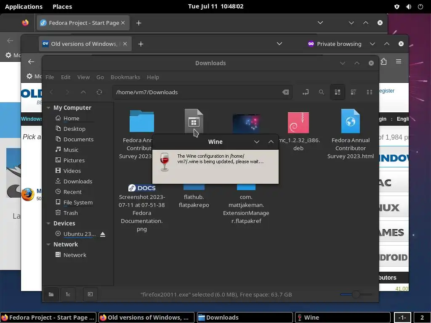431x323 pixels.
Task: Switch to compact view
Action: (x=370, y=92)
